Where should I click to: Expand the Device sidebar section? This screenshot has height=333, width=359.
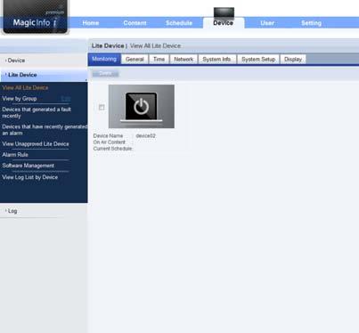click(x=44, y=61)
